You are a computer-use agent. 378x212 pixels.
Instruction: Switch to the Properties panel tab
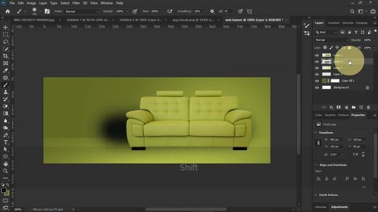click(x=358, y=115)
